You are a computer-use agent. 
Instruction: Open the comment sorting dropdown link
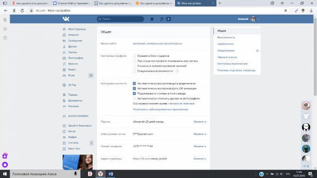click(181, 103)
